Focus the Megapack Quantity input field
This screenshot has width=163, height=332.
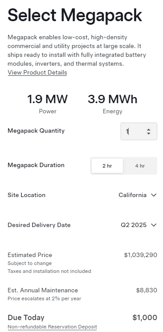[x=139, y=131]
